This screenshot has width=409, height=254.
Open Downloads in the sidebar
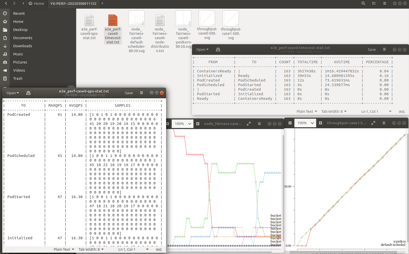[23, 46]
